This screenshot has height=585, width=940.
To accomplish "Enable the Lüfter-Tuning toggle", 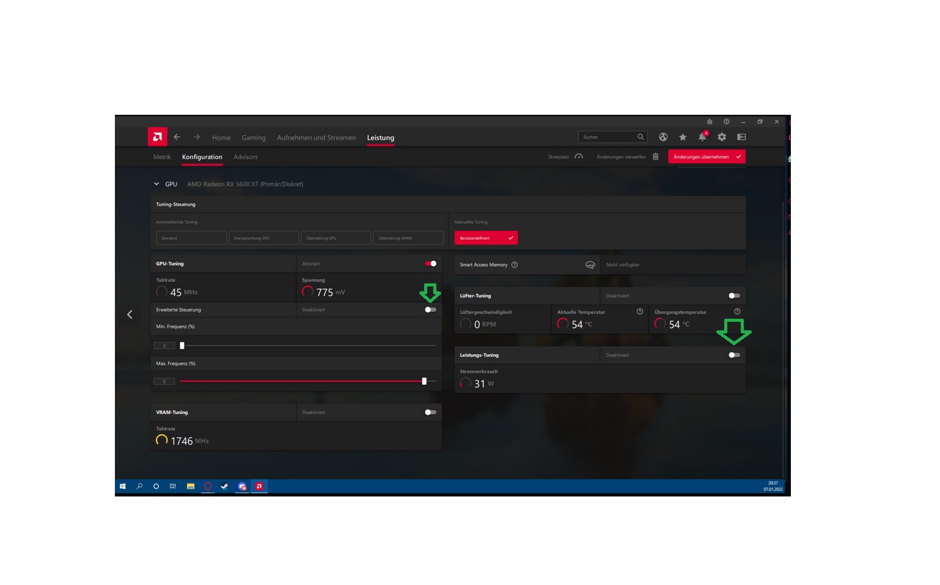I will coord(734,296).
